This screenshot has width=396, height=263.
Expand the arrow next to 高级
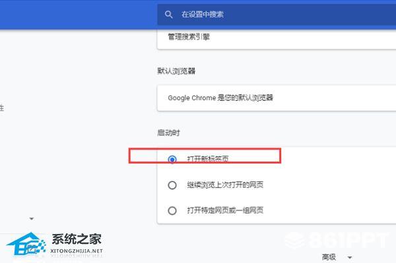pos(350,258)
